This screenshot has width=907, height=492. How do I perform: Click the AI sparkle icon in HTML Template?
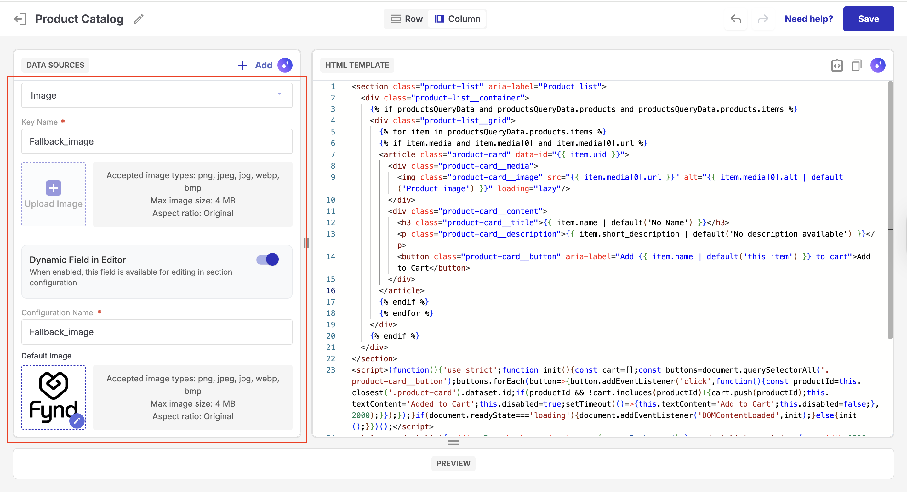coord(877,65)
